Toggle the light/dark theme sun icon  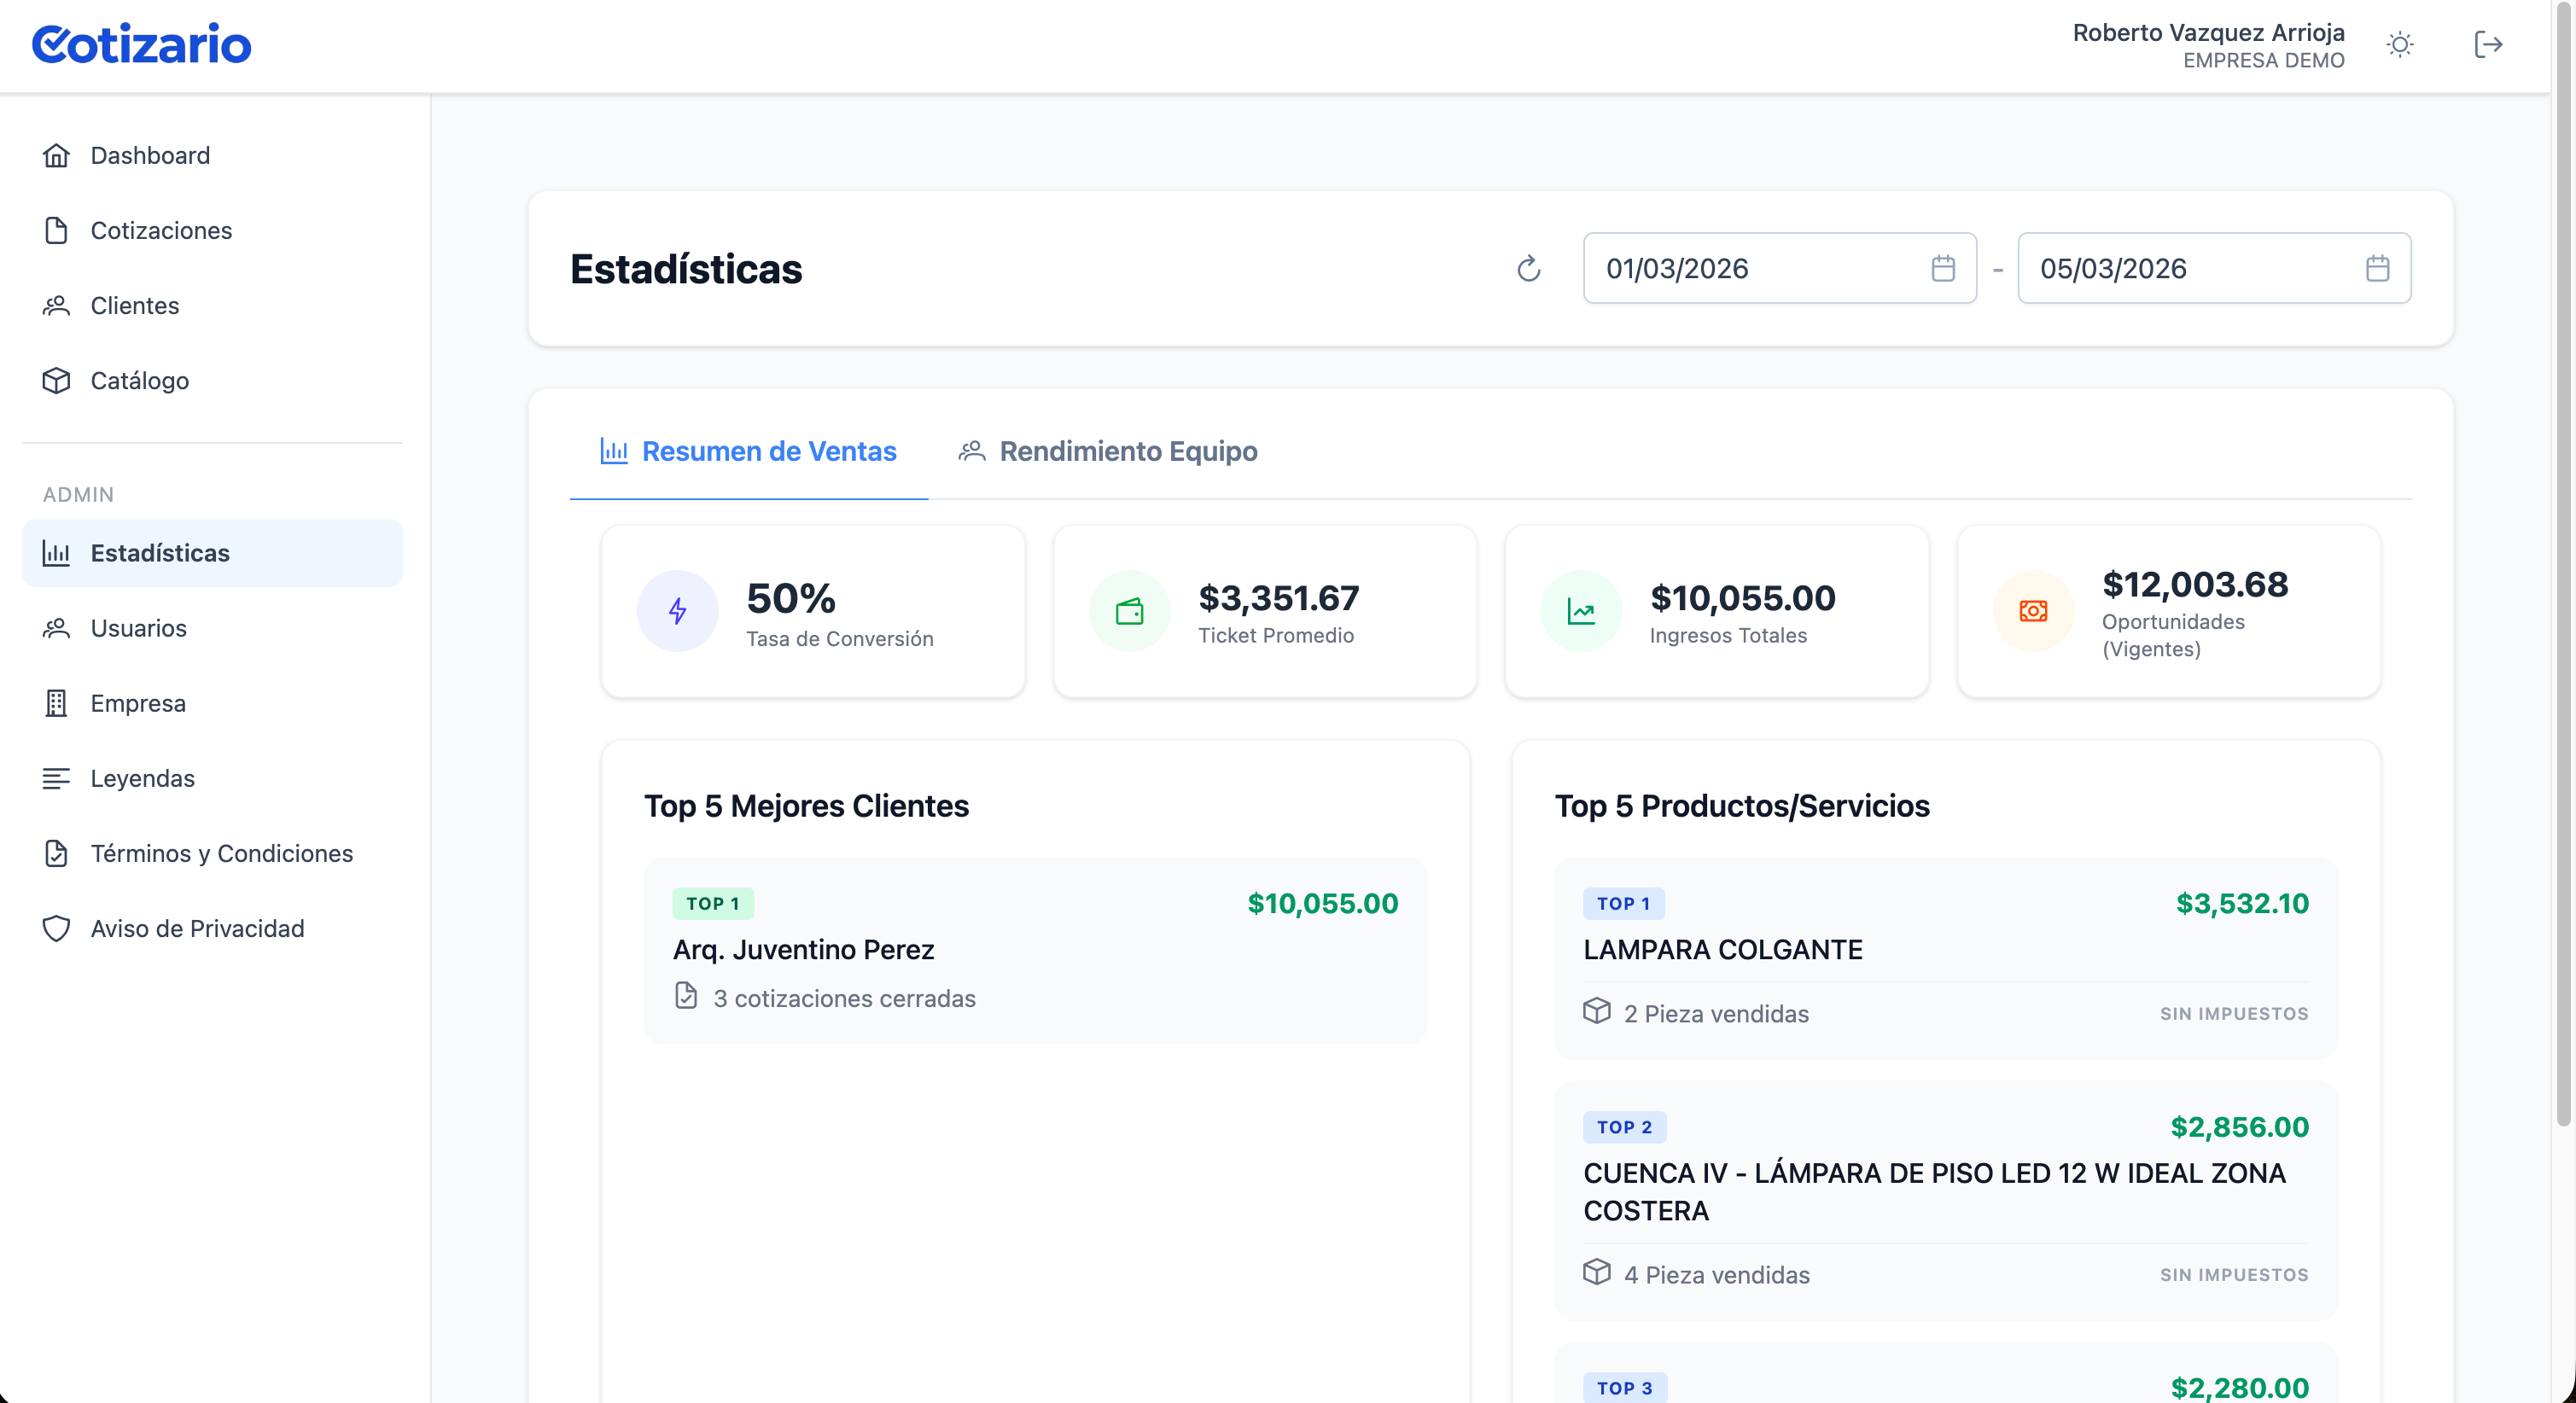[2399, 45]
